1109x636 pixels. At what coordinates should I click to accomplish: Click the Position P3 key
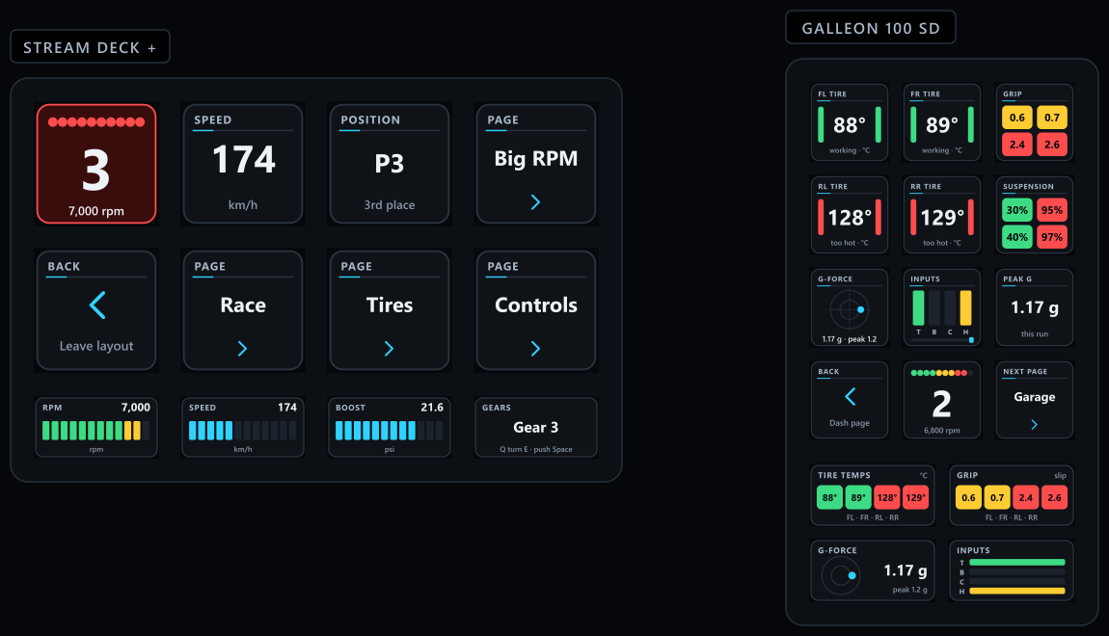(389, 164)
